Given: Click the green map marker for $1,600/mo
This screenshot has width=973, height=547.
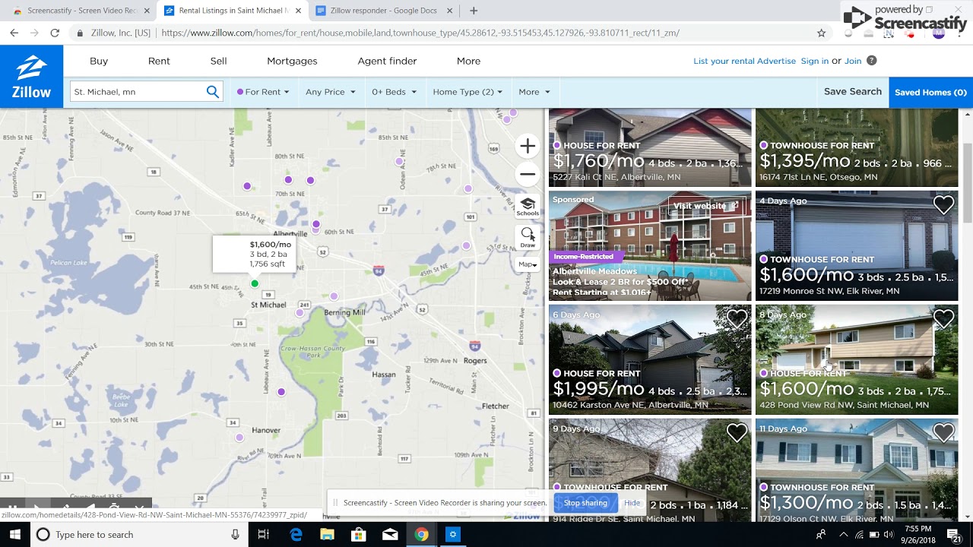Looking at the screenshot, I should point(255,283).
